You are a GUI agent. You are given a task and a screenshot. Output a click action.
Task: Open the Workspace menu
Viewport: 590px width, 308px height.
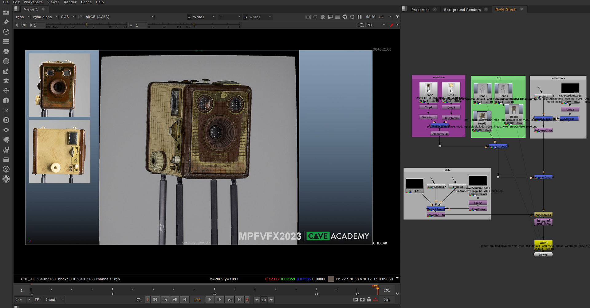(x=33, y=2)
